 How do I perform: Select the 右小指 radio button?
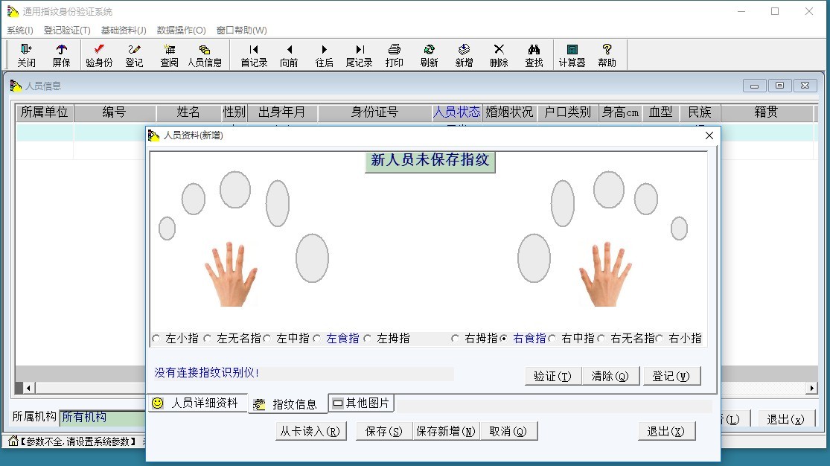pyautogui.click(x=660, y=339)
